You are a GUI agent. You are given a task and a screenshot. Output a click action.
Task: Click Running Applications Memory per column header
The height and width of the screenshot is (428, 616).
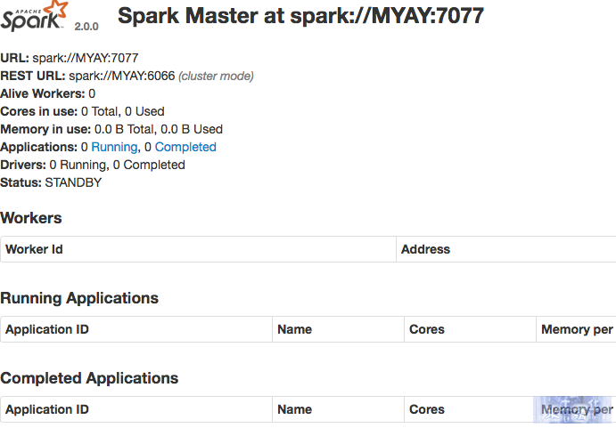(x=577, y=329)
